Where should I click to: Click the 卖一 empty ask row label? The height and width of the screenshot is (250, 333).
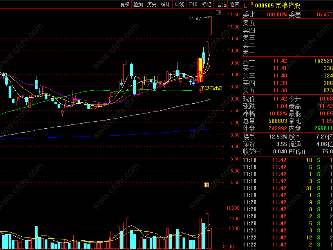point(249,52)
